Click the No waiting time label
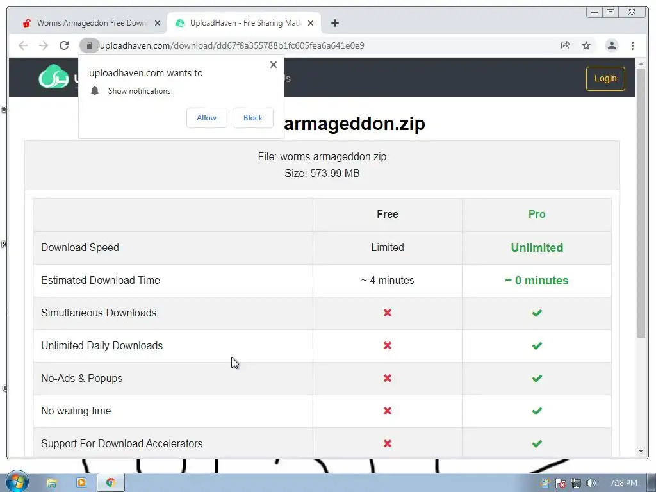 [76, 411]
